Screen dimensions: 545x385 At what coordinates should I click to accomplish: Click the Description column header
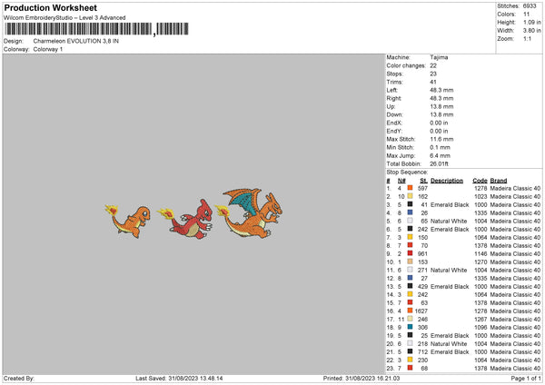tap(447, 181)
